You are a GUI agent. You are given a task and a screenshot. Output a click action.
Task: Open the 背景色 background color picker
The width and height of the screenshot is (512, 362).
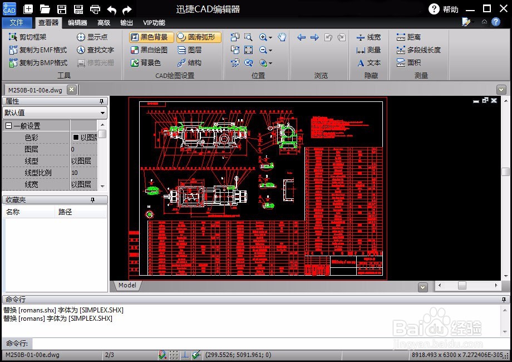click(146, 62)
